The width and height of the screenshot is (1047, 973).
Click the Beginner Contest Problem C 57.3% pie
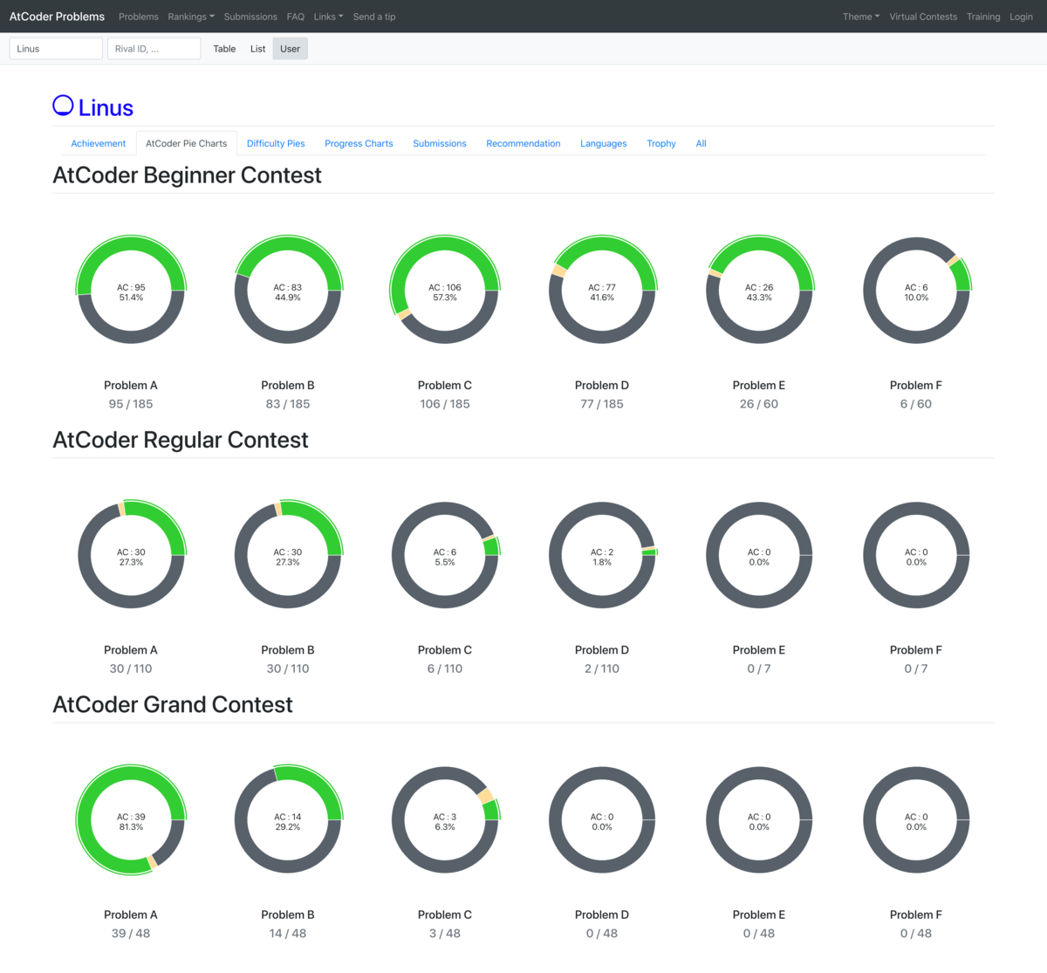[445, 291]
